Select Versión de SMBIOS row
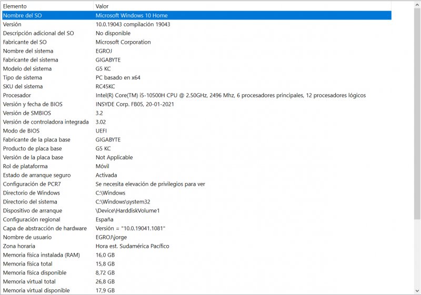The height and width of the screenshot is (295, 421). [x=196, y=113]
